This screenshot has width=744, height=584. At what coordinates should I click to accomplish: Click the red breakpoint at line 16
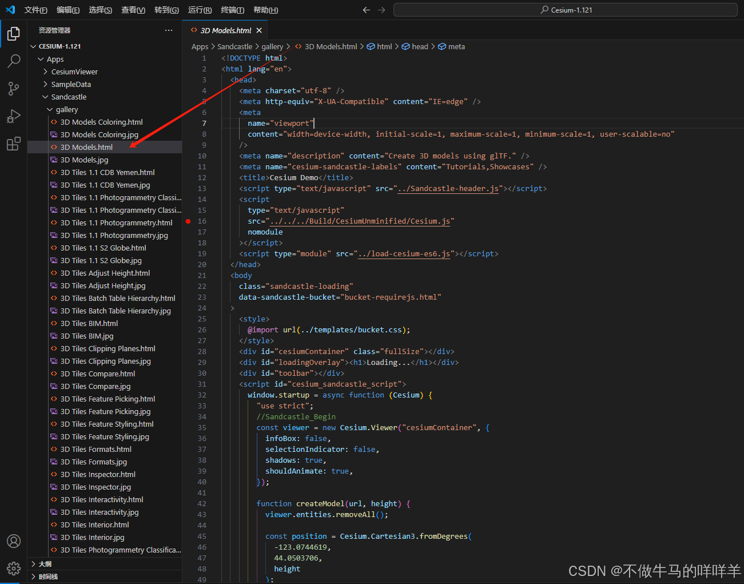point(188,221)
